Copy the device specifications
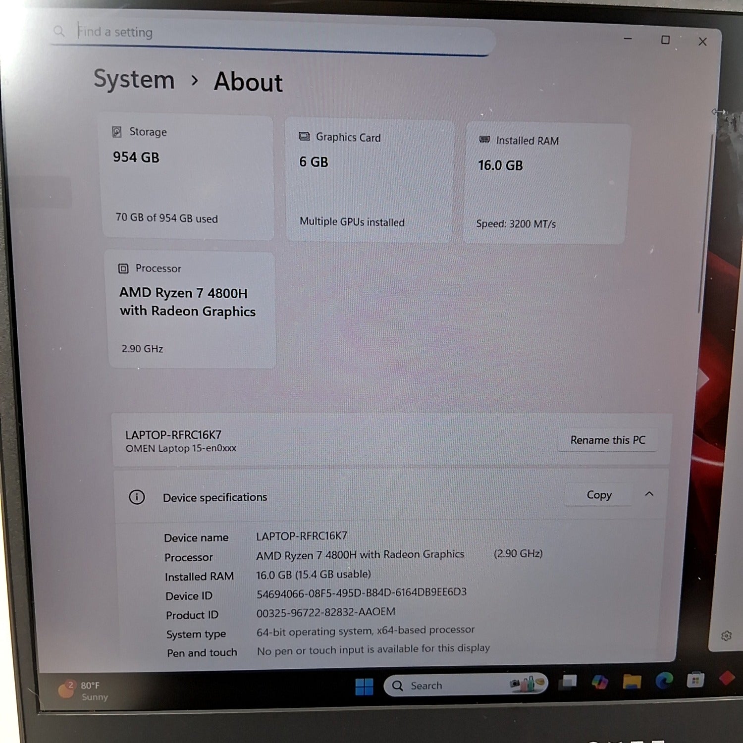Image resolution: width=743 pixels, height=743 pixels. pyautogui.click(x=598, y=495)
